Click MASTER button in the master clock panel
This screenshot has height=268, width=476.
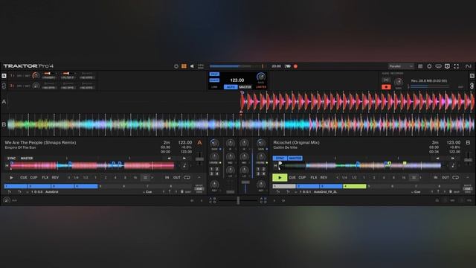(x=245, y=87)
